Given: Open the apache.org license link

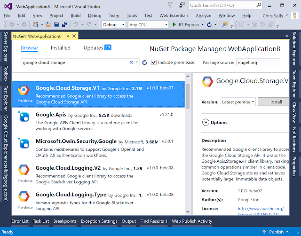Looking at the screenshot, I should (261, 211).
